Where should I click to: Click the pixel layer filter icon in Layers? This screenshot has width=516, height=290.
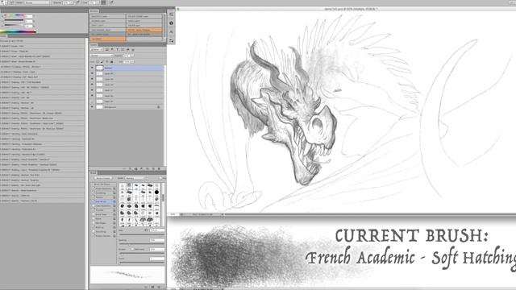click(x=107, y=49)
